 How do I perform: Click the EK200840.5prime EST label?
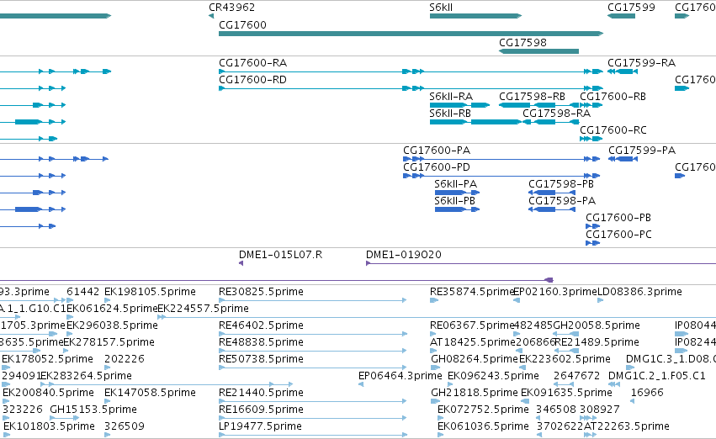click(48, 393)
